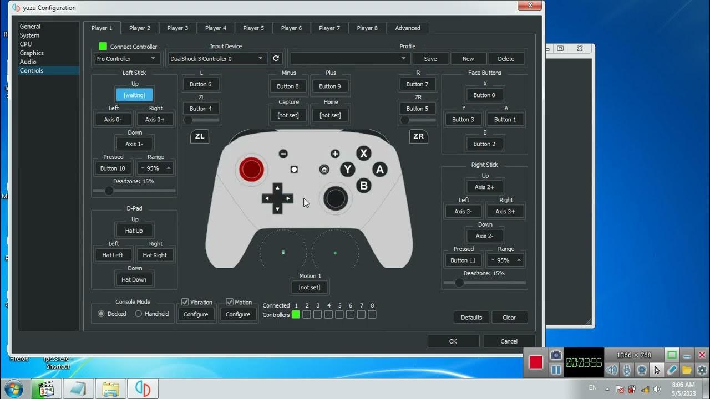
Task: Click the refresh input devices icon
Action: 276,58
